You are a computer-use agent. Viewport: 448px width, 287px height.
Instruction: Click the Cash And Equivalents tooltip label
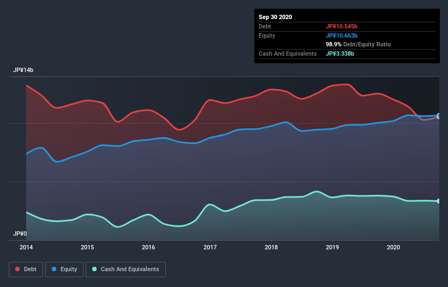[x=288, y=53]
